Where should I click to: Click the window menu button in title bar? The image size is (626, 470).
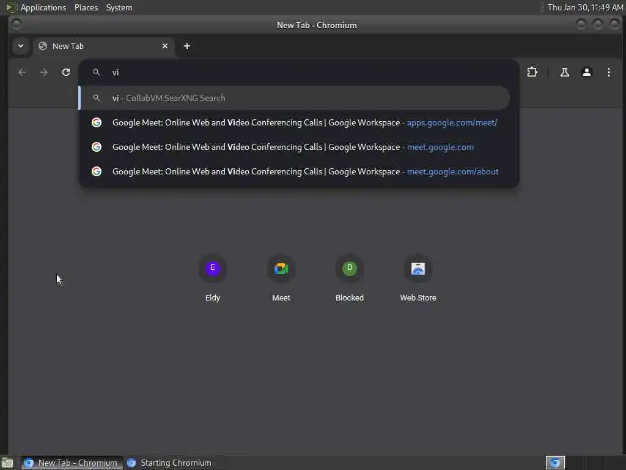pos(17,24)
